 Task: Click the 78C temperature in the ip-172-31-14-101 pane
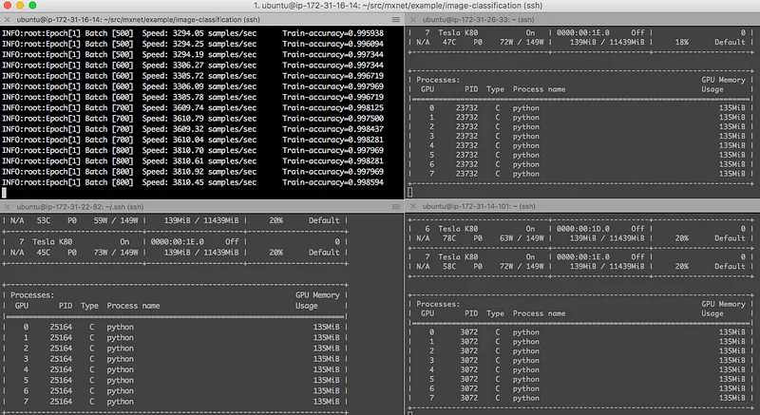(x=449, y=238)
